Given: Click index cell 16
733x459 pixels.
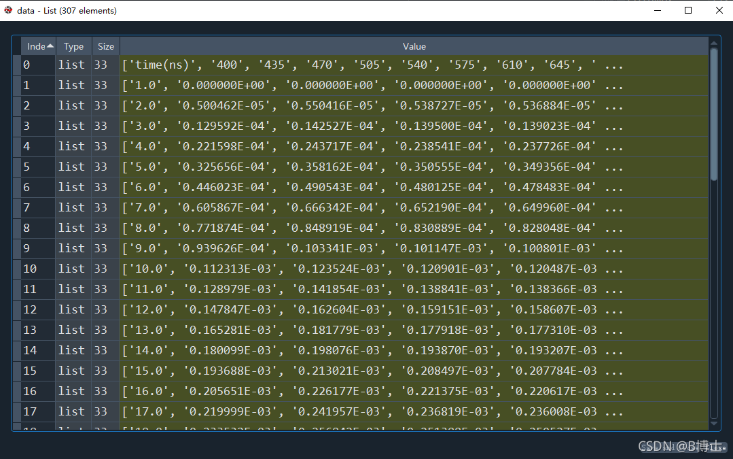Looking at the screenshot, I should coord(38,391).
